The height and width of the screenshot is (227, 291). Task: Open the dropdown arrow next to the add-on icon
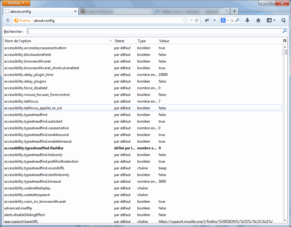click(x=214, y=20)
